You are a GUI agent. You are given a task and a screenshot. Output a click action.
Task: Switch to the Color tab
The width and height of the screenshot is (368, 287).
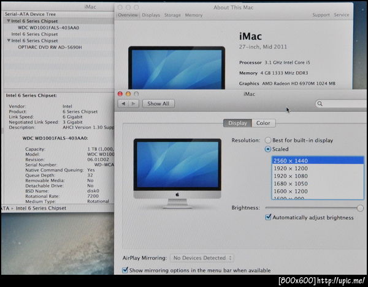(x=263, y=123)
